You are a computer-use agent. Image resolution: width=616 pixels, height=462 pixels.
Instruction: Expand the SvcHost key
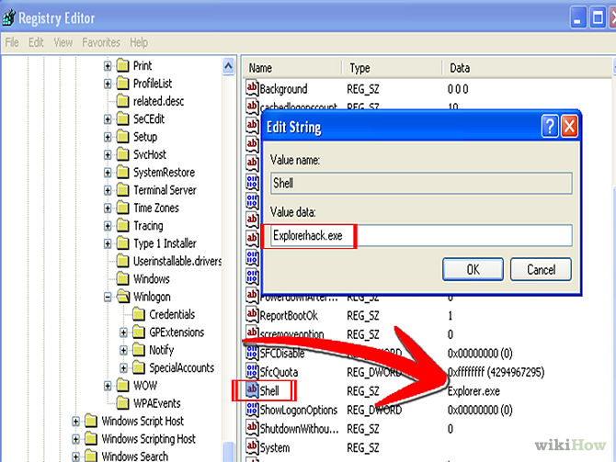click(x=108, y=154)
